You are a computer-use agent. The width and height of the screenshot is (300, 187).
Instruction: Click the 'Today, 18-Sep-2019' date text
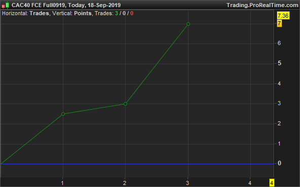coord(94,5)
